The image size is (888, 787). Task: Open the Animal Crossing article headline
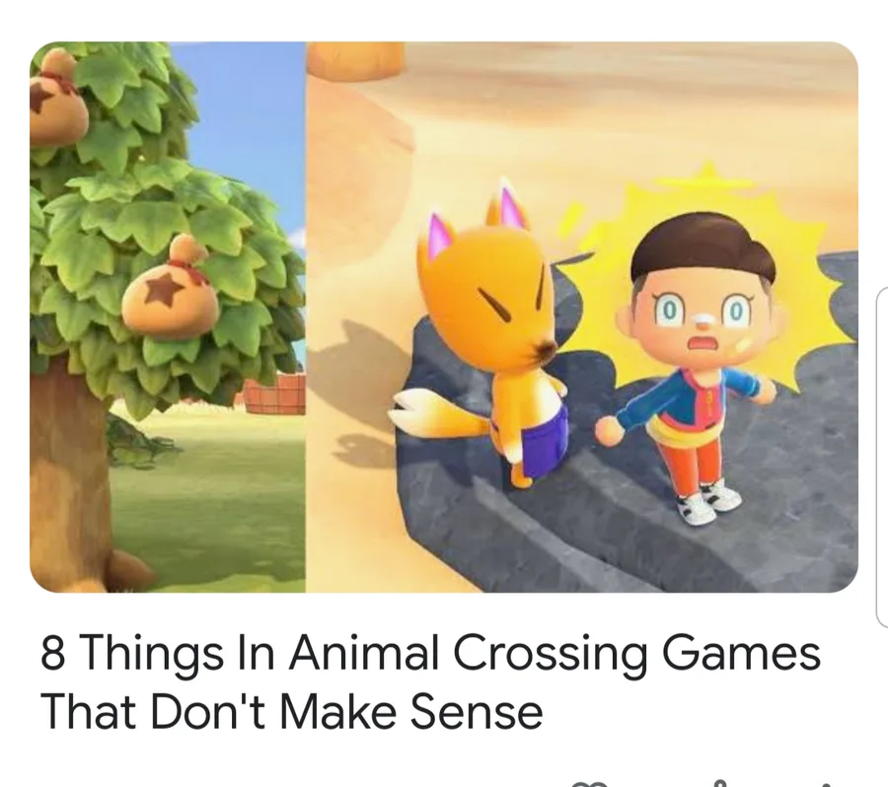click(430, 681)
